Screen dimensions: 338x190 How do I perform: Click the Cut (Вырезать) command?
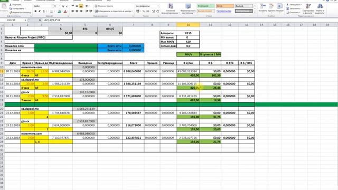coord(15,5)
